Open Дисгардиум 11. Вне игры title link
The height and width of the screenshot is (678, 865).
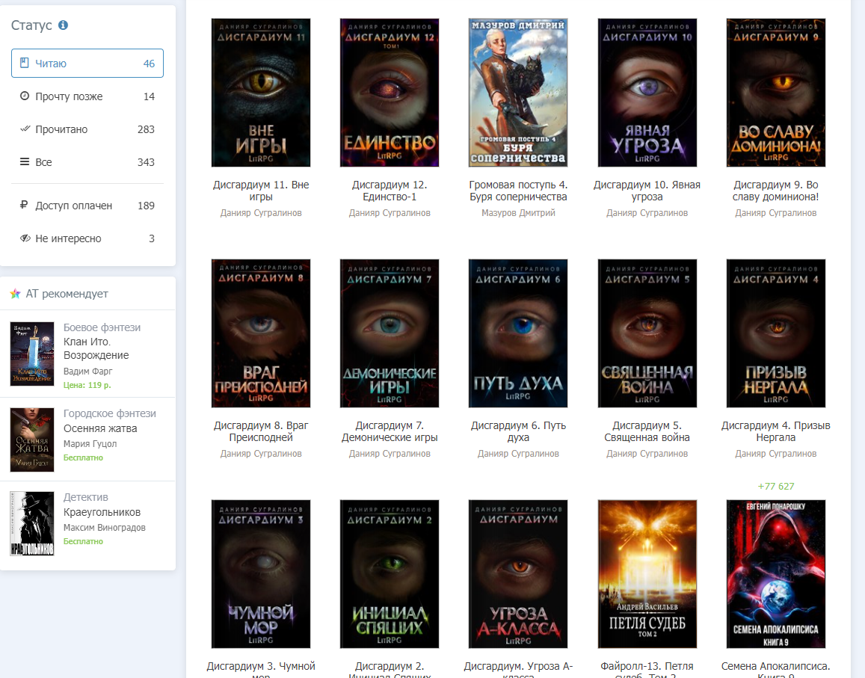coord(261,191)
